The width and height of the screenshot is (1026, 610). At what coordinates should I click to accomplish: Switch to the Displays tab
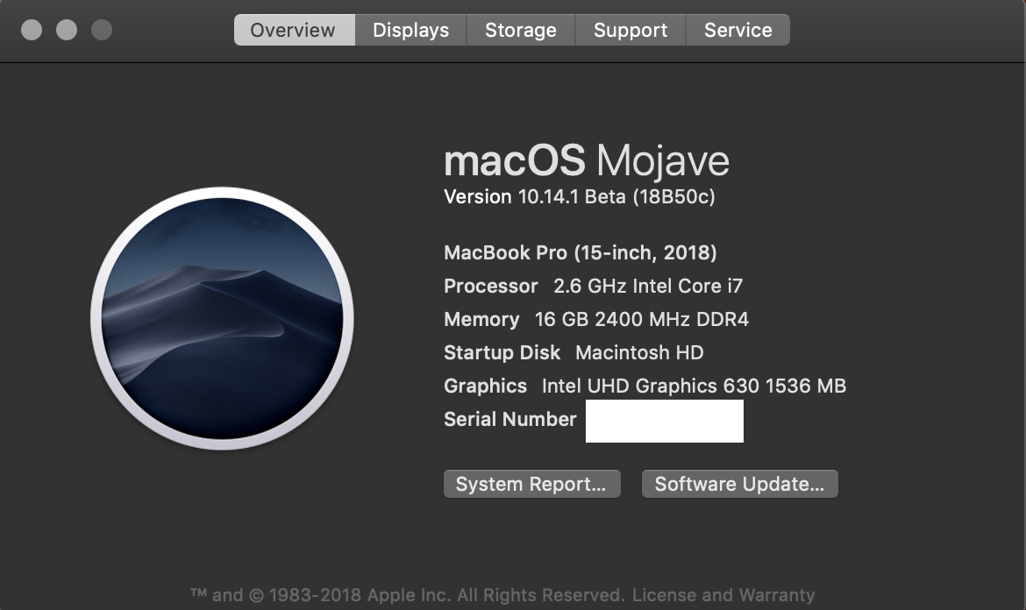[411, 30]
